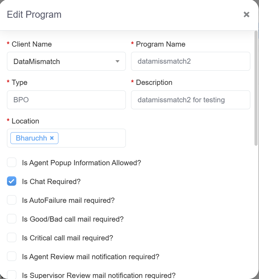The width and height of the screenshot is (259, 279).
Task: Click the Client Name dropdown arrow
Action: 118,62
